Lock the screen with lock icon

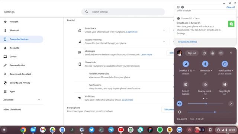[212, 53]
